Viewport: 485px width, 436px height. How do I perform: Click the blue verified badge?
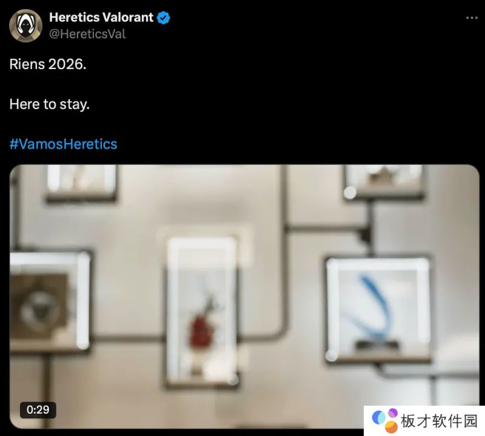tap(163, 18)
